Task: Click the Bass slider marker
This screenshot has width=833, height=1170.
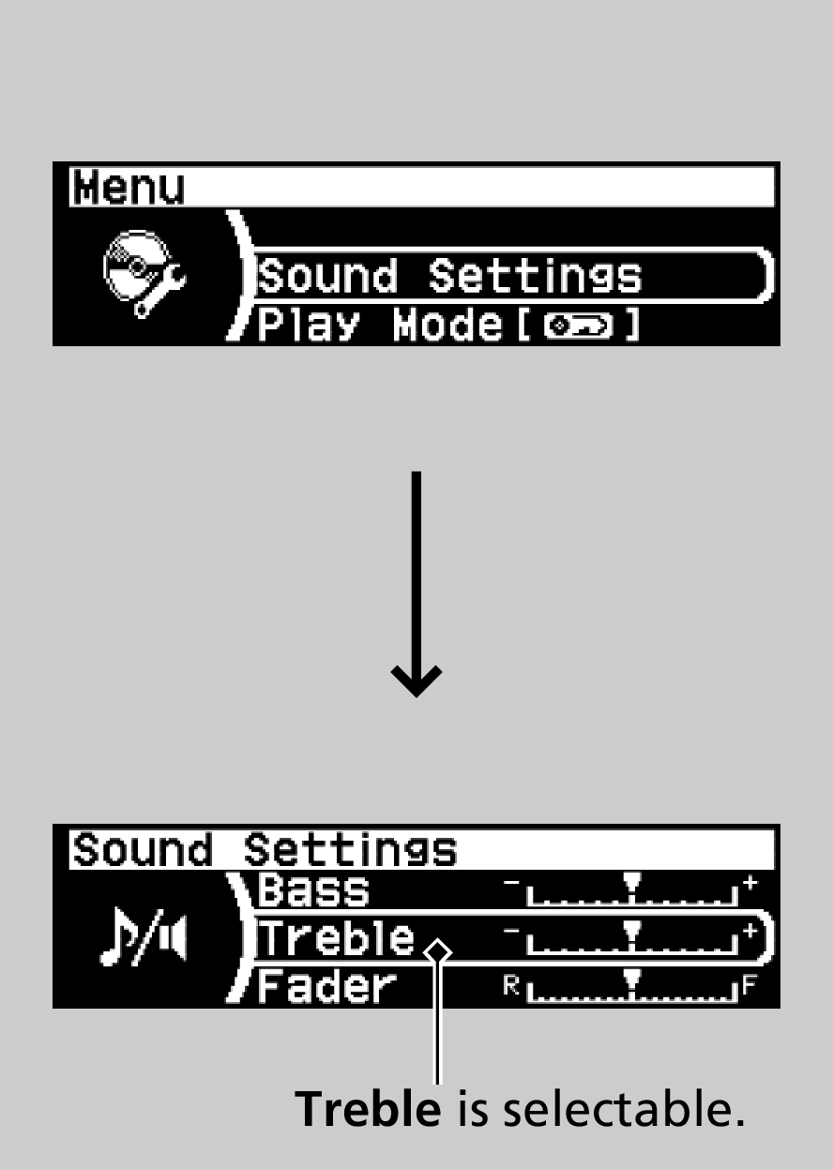Action: [x=632, y=882]
